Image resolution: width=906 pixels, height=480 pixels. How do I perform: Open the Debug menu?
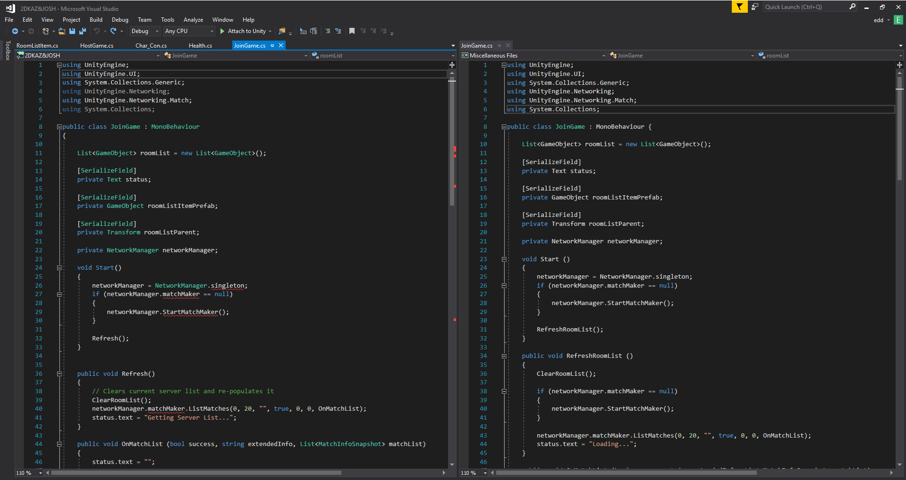pos(120,20)
